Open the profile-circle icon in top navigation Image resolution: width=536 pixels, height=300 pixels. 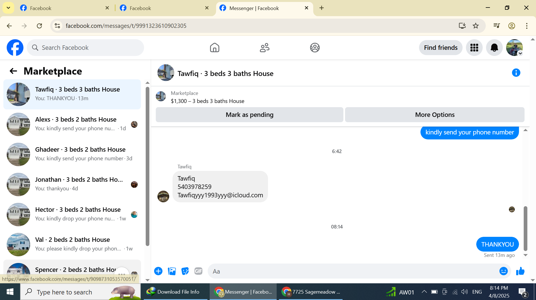coord(315,48)
